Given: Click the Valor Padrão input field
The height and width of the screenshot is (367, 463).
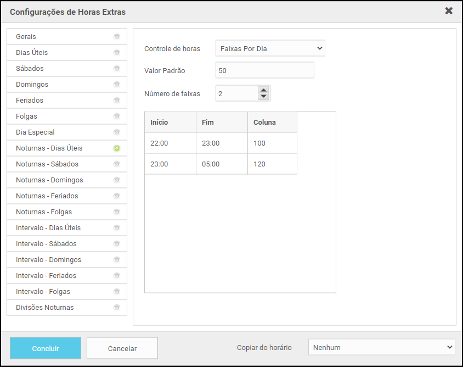Looking at the screenshot, I should click(264, 70).
